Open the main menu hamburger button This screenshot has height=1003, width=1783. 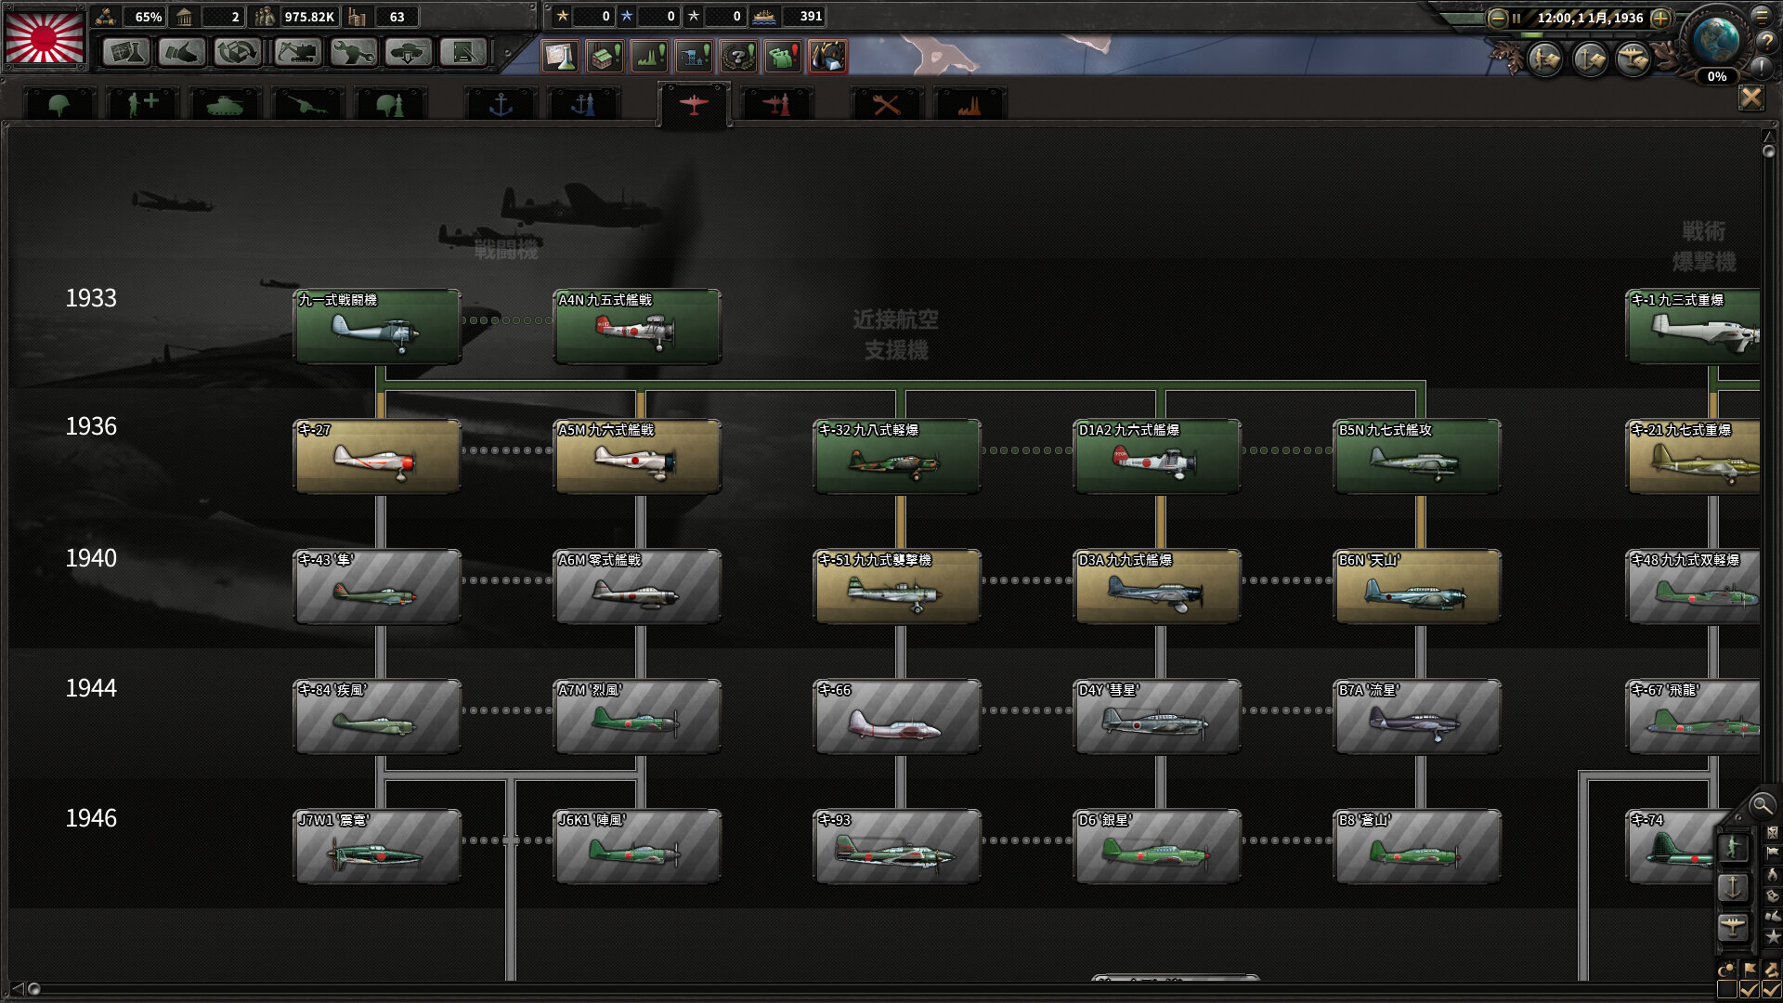click(x=1762, y=15)
